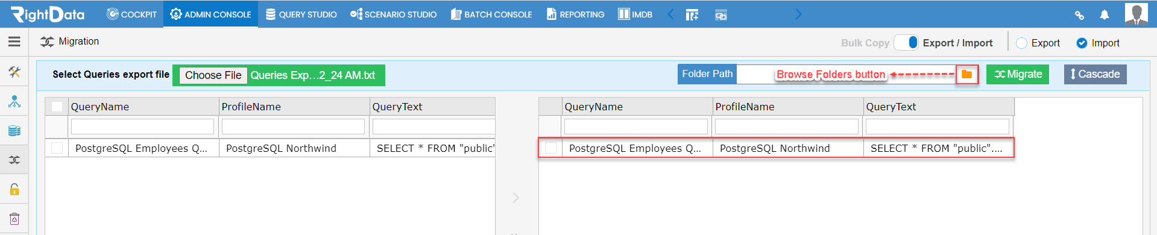Click chosen file name 'Queries Exp...2_24 AM.txt'
Viewport: 1157px width, 235px height.
pos(313,75)
